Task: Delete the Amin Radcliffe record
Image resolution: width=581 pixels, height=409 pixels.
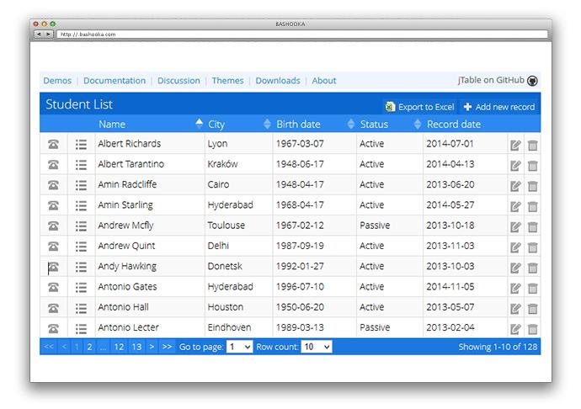Action: click(x=532, y=186)
